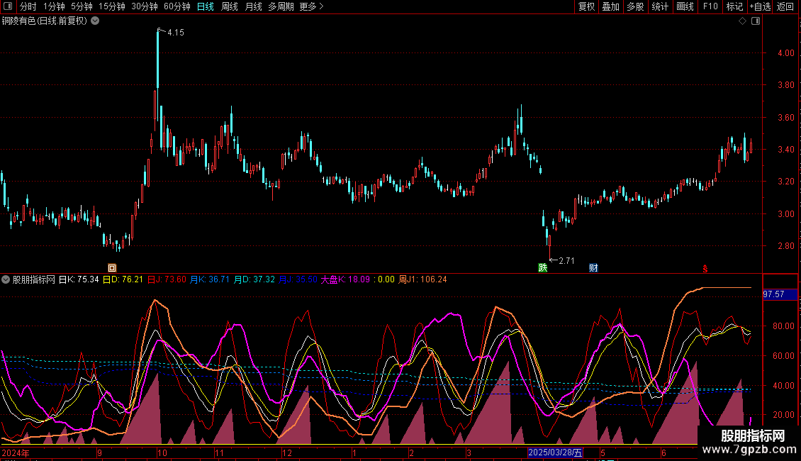Click the diamond marker icon

click(x=743, y=21)
